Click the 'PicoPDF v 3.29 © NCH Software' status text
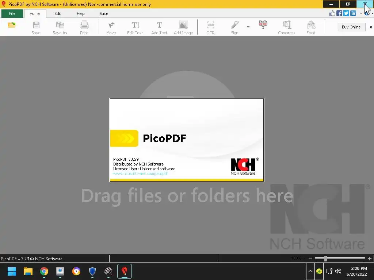The height and width of the screenshot is (280, 374). click(31, 258)
